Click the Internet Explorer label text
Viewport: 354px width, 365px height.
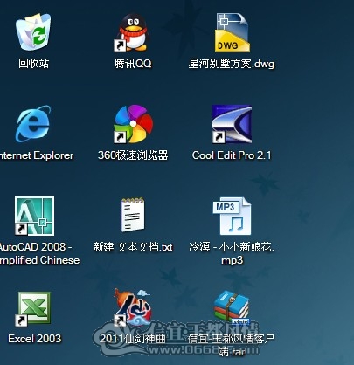click(37, 155)
